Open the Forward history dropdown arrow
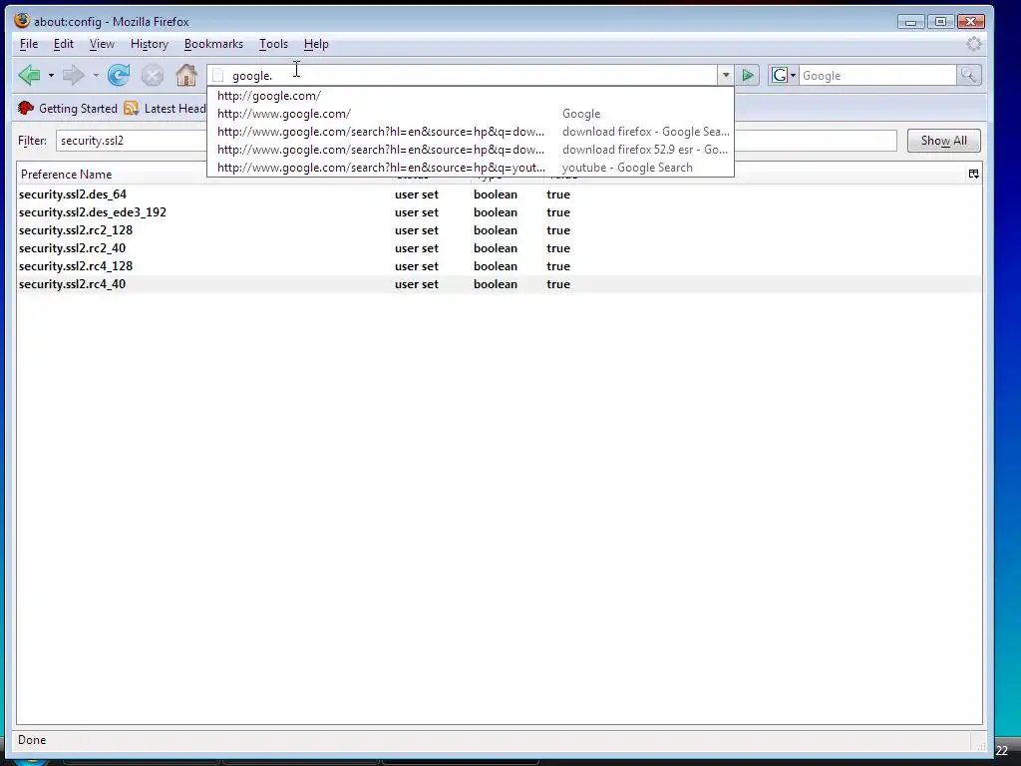1021x766 pixels. (96, 76)
